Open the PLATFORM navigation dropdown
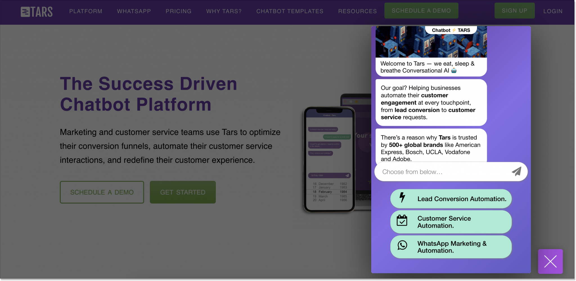 click(85, 11)
